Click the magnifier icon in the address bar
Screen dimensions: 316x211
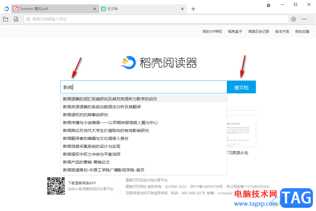[x=28, y=19]
